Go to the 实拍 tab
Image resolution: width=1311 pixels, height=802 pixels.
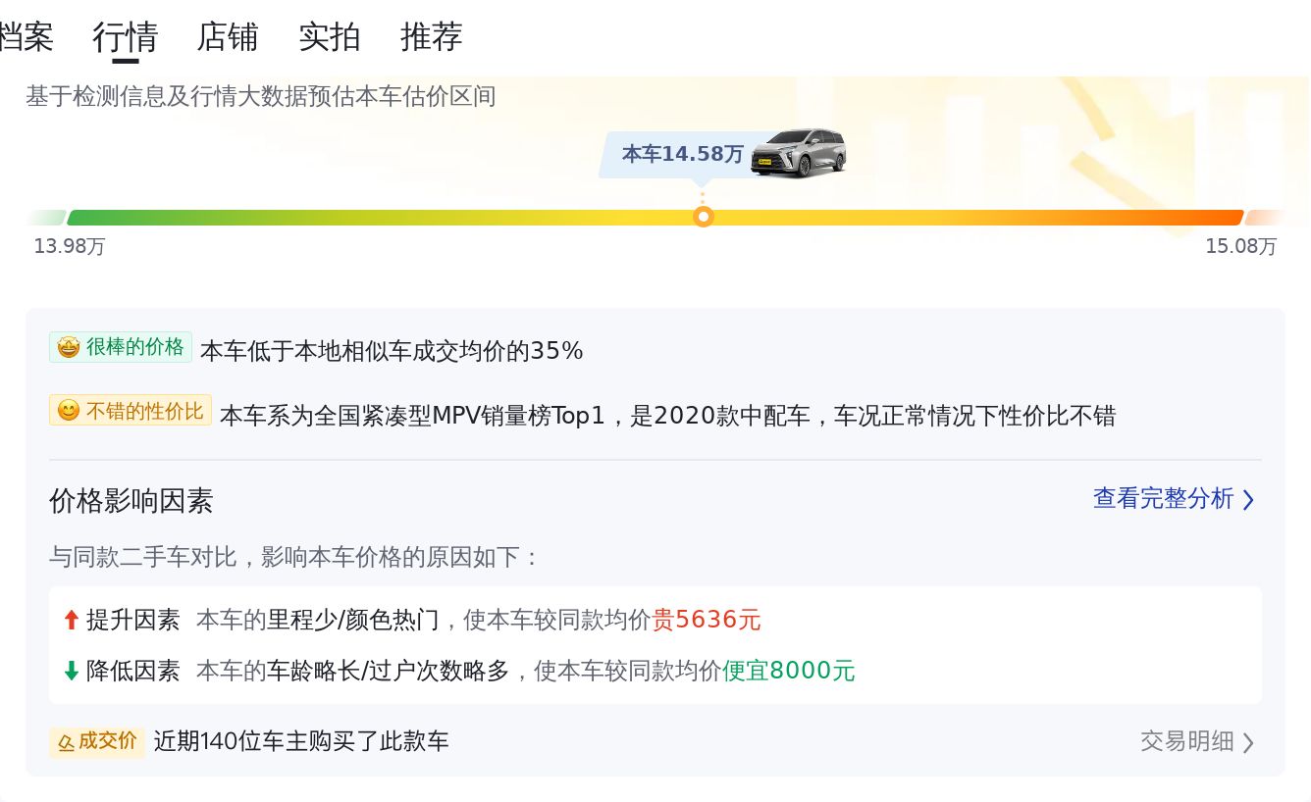click(x=330, y=37)
